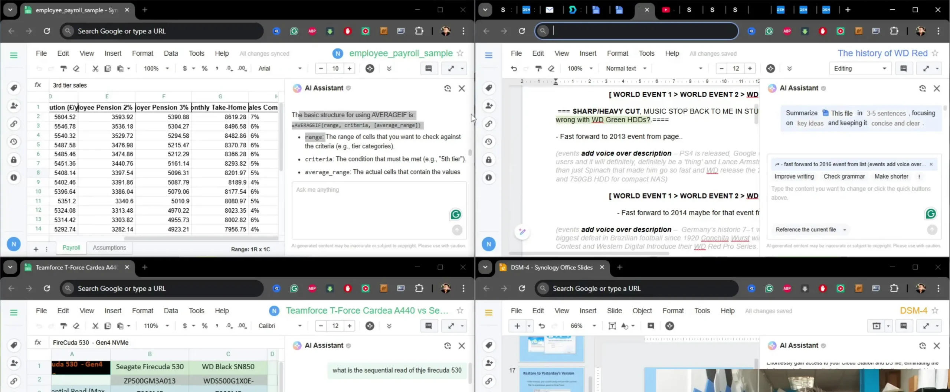
Task: Open Format menu in WD Red document window
Action: pyautogui.click(x=617, y=53)
